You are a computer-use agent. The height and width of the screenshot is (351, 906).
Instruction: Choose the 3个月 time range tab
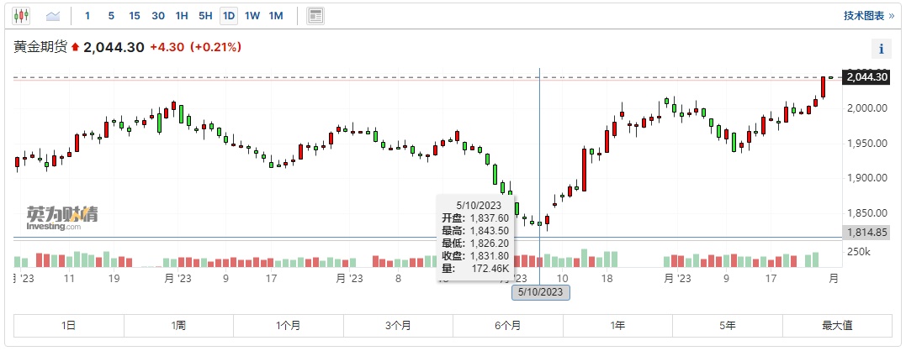coord(398,326)
